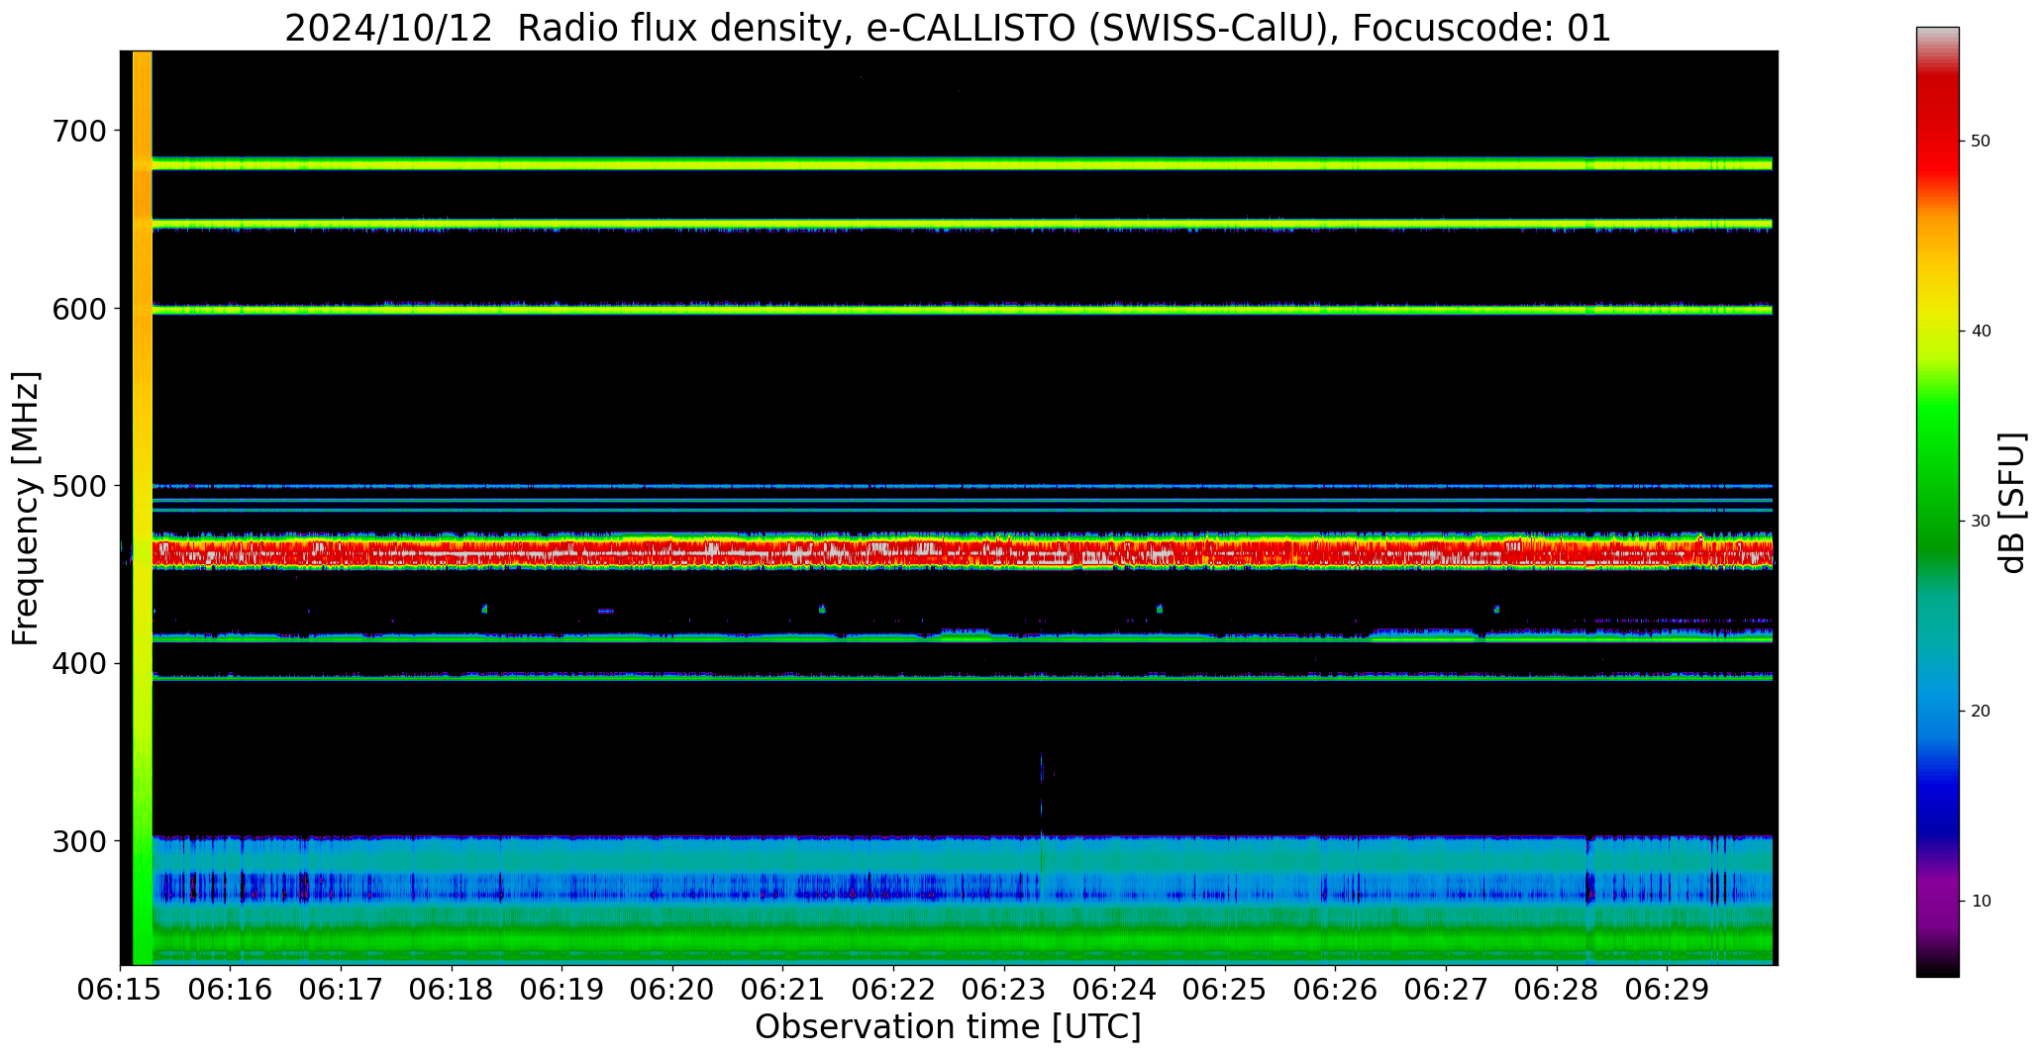Image resolution: width=2042 pixels, height=1056 pixels.
Task: Click the plot title mentioning e-CALLISTO
Action: (x=948, y=28)
